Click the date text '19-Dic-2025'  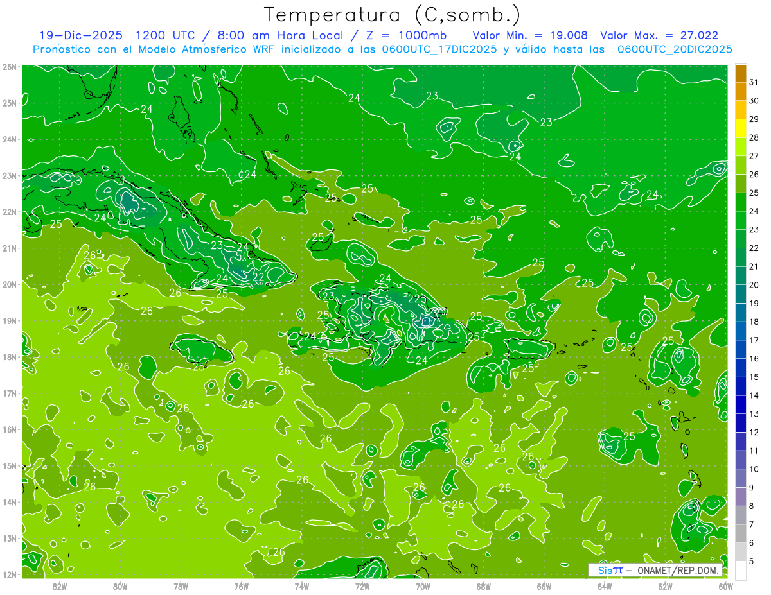82,35
